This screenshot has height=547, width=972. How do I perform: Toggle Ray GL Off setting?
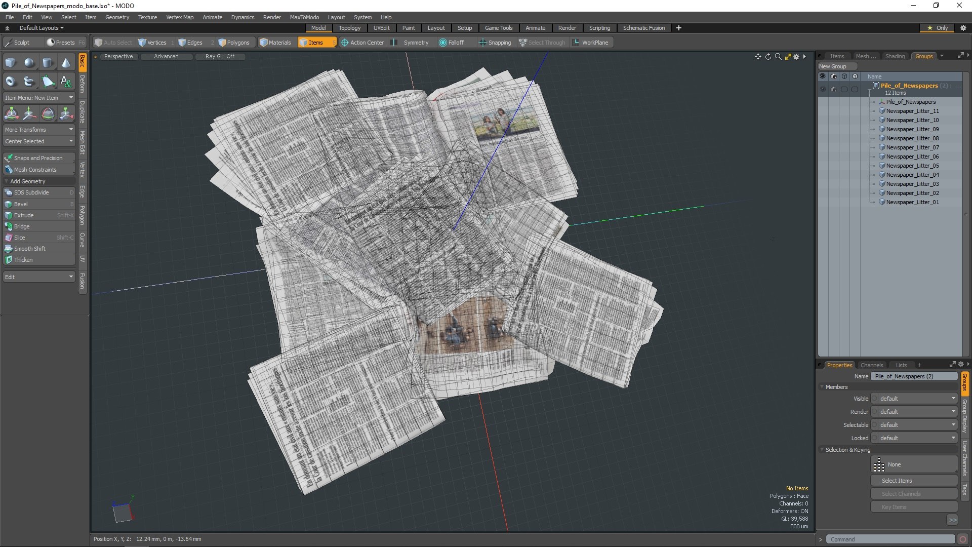click(x=220, y=56)
